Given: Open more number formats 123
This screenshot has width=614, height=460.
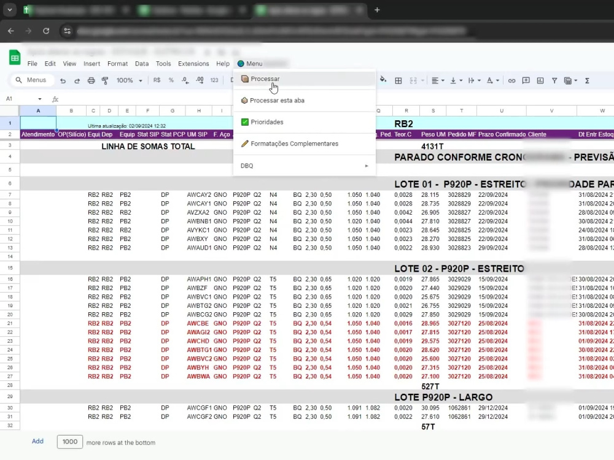Looking at the screenshot, I should [x=214, y=80].
